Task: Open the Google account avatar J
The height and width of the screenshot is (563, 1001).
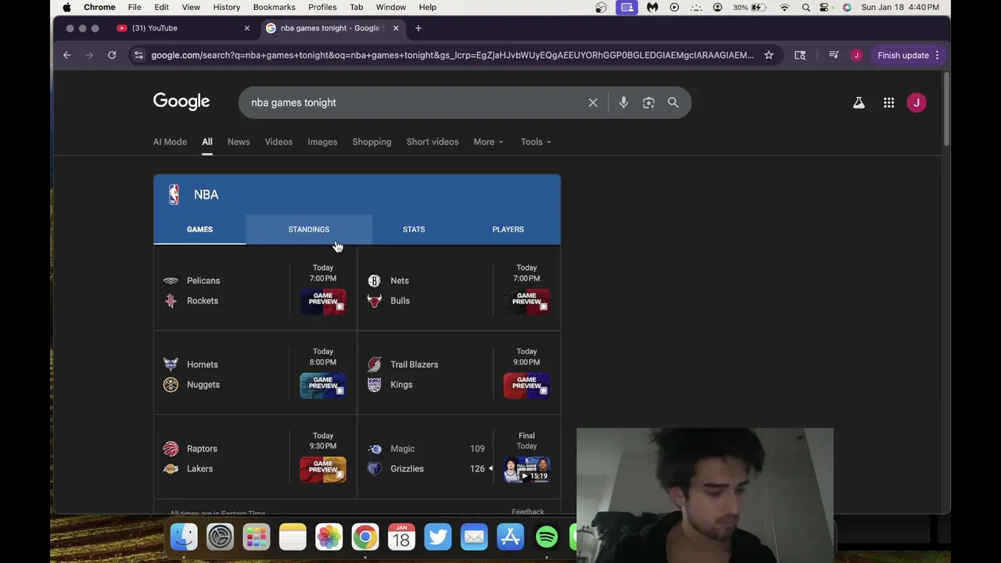Action: [916, 102]
